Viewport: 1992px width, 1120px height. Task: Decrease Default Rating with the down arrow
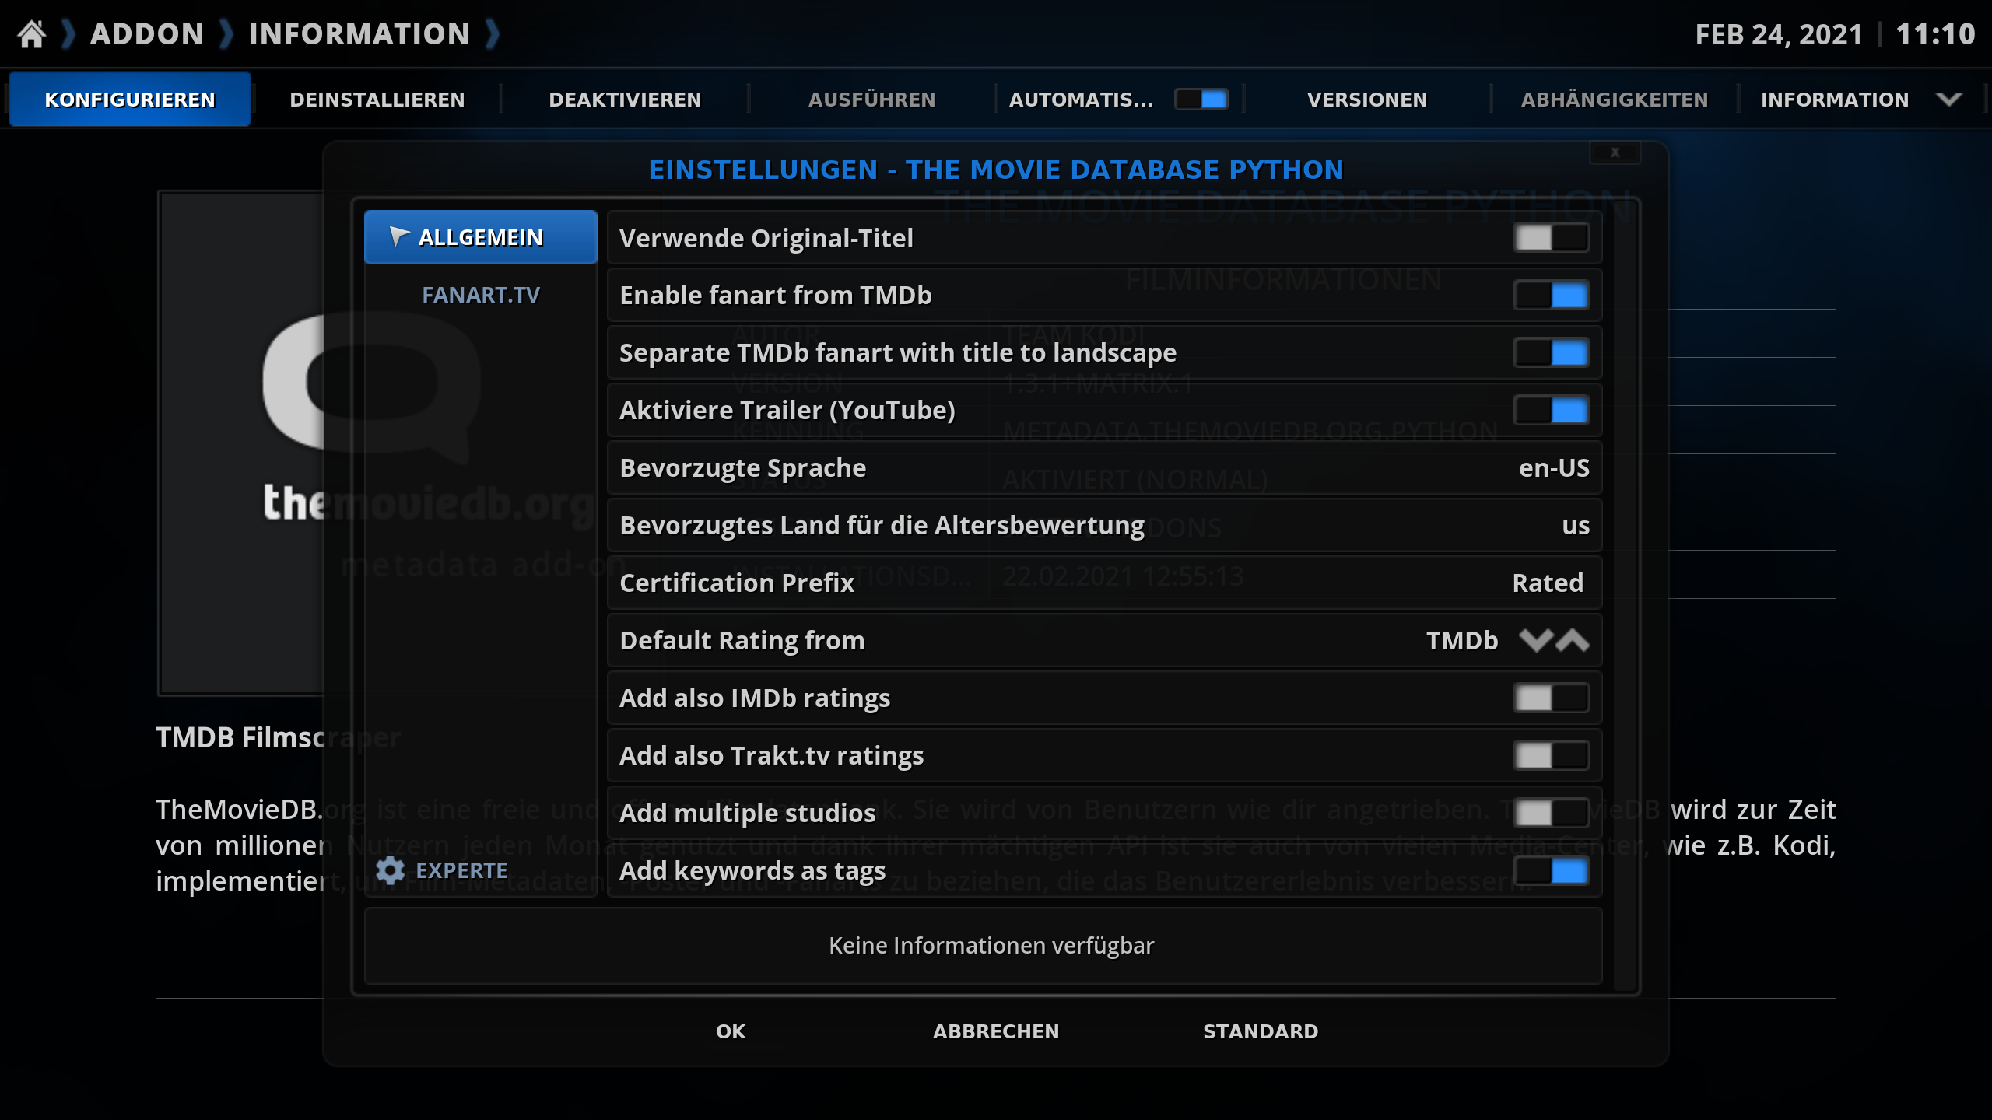click(1536, 640)
